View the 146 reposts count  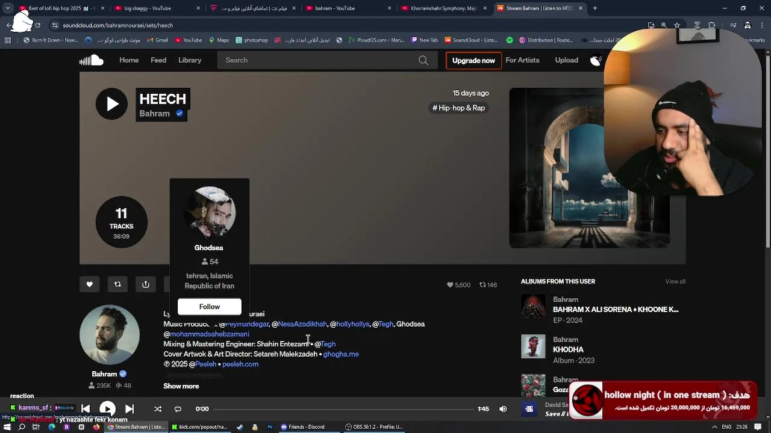[488, 285]
